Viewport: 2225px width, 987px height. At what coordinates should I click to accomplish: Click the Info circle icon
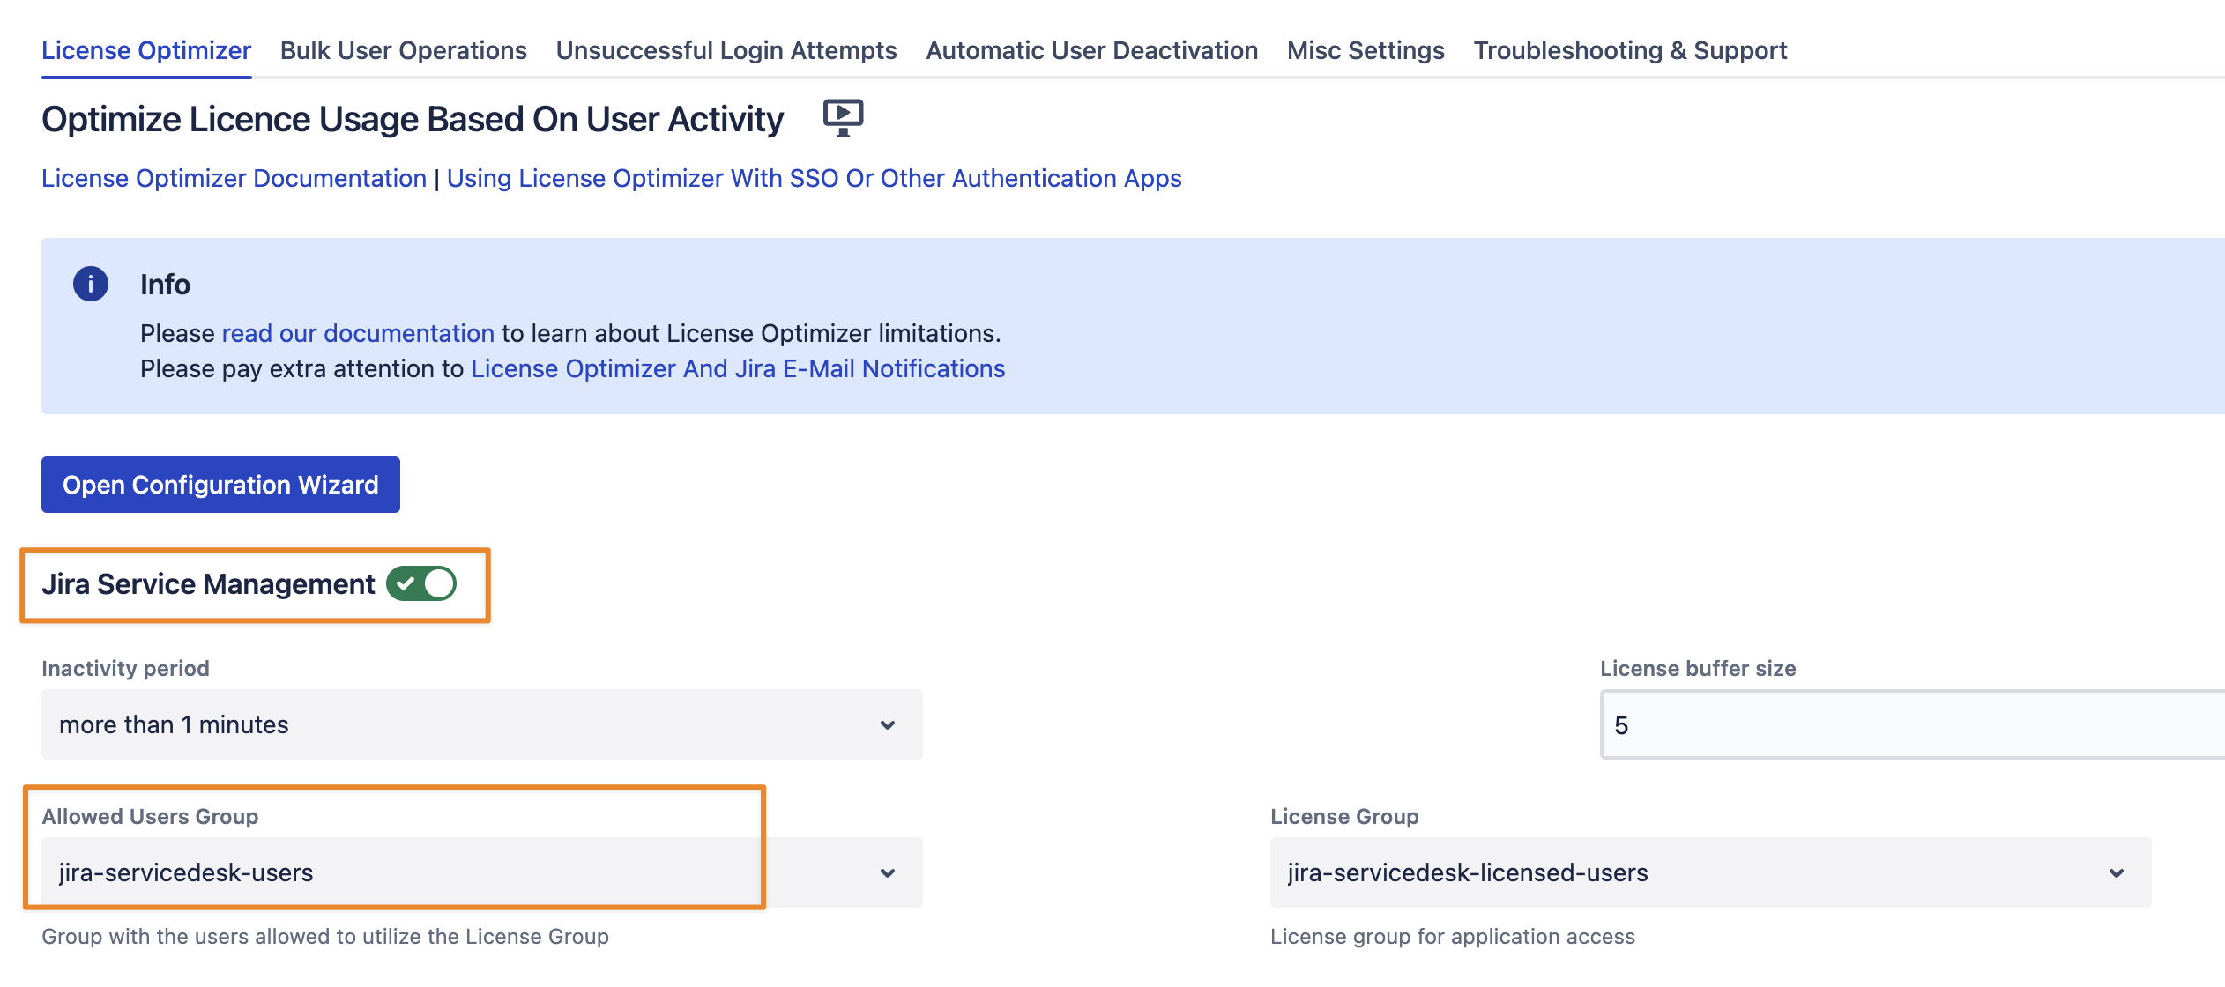91,284
